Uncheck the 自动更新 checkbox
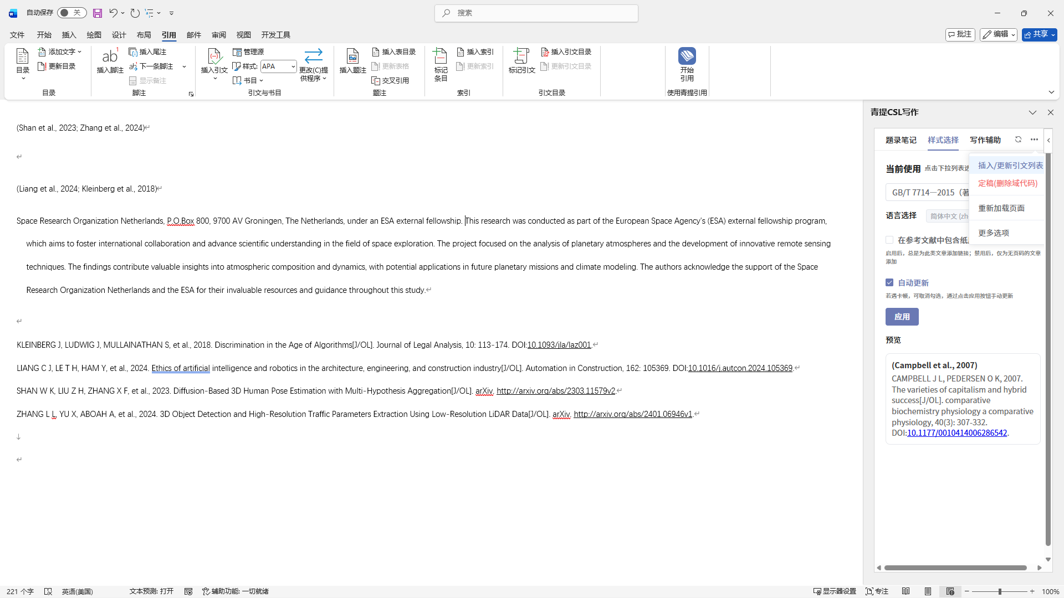This screenshot has width=1064, height=598. [x=889, y=282]
